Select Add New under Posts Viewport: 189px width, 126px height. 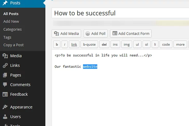(x=11, y=22)
